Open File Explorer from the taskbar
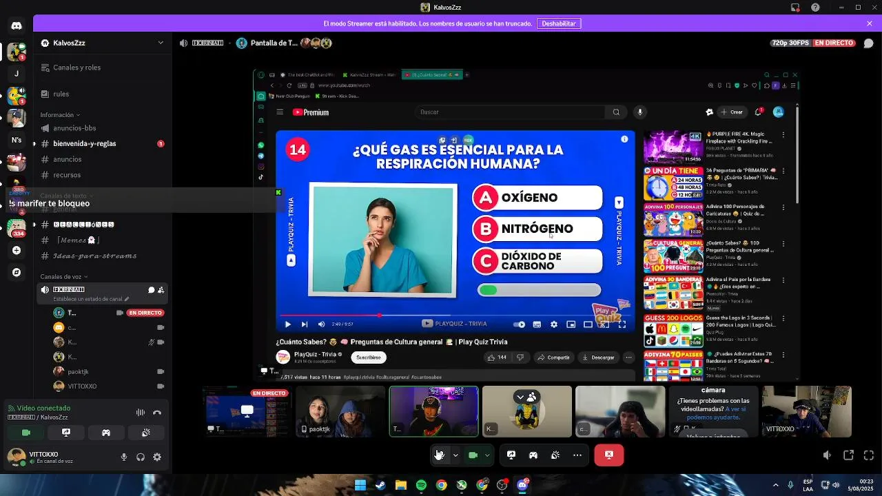 click(400, 485)
